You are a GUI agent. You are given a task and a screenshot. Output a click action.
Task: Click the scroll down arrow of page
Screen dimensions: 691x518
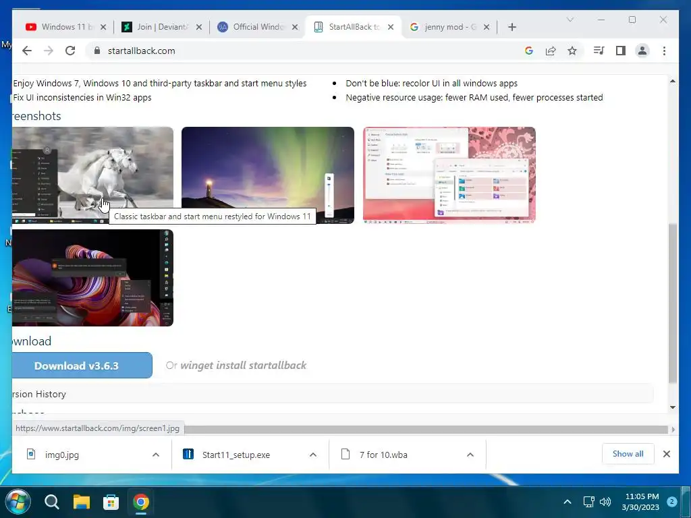click(673, 407)
